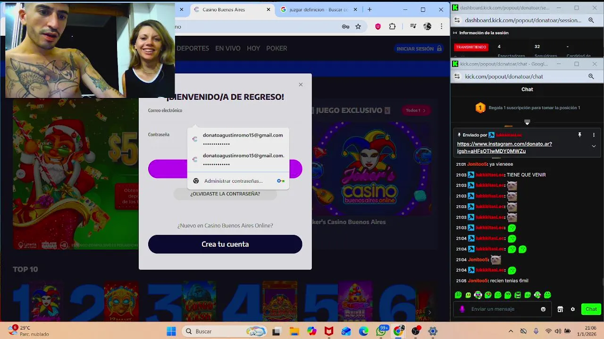Open McAfee from the taskbar
Screen dimensions: 604x339
329,331
